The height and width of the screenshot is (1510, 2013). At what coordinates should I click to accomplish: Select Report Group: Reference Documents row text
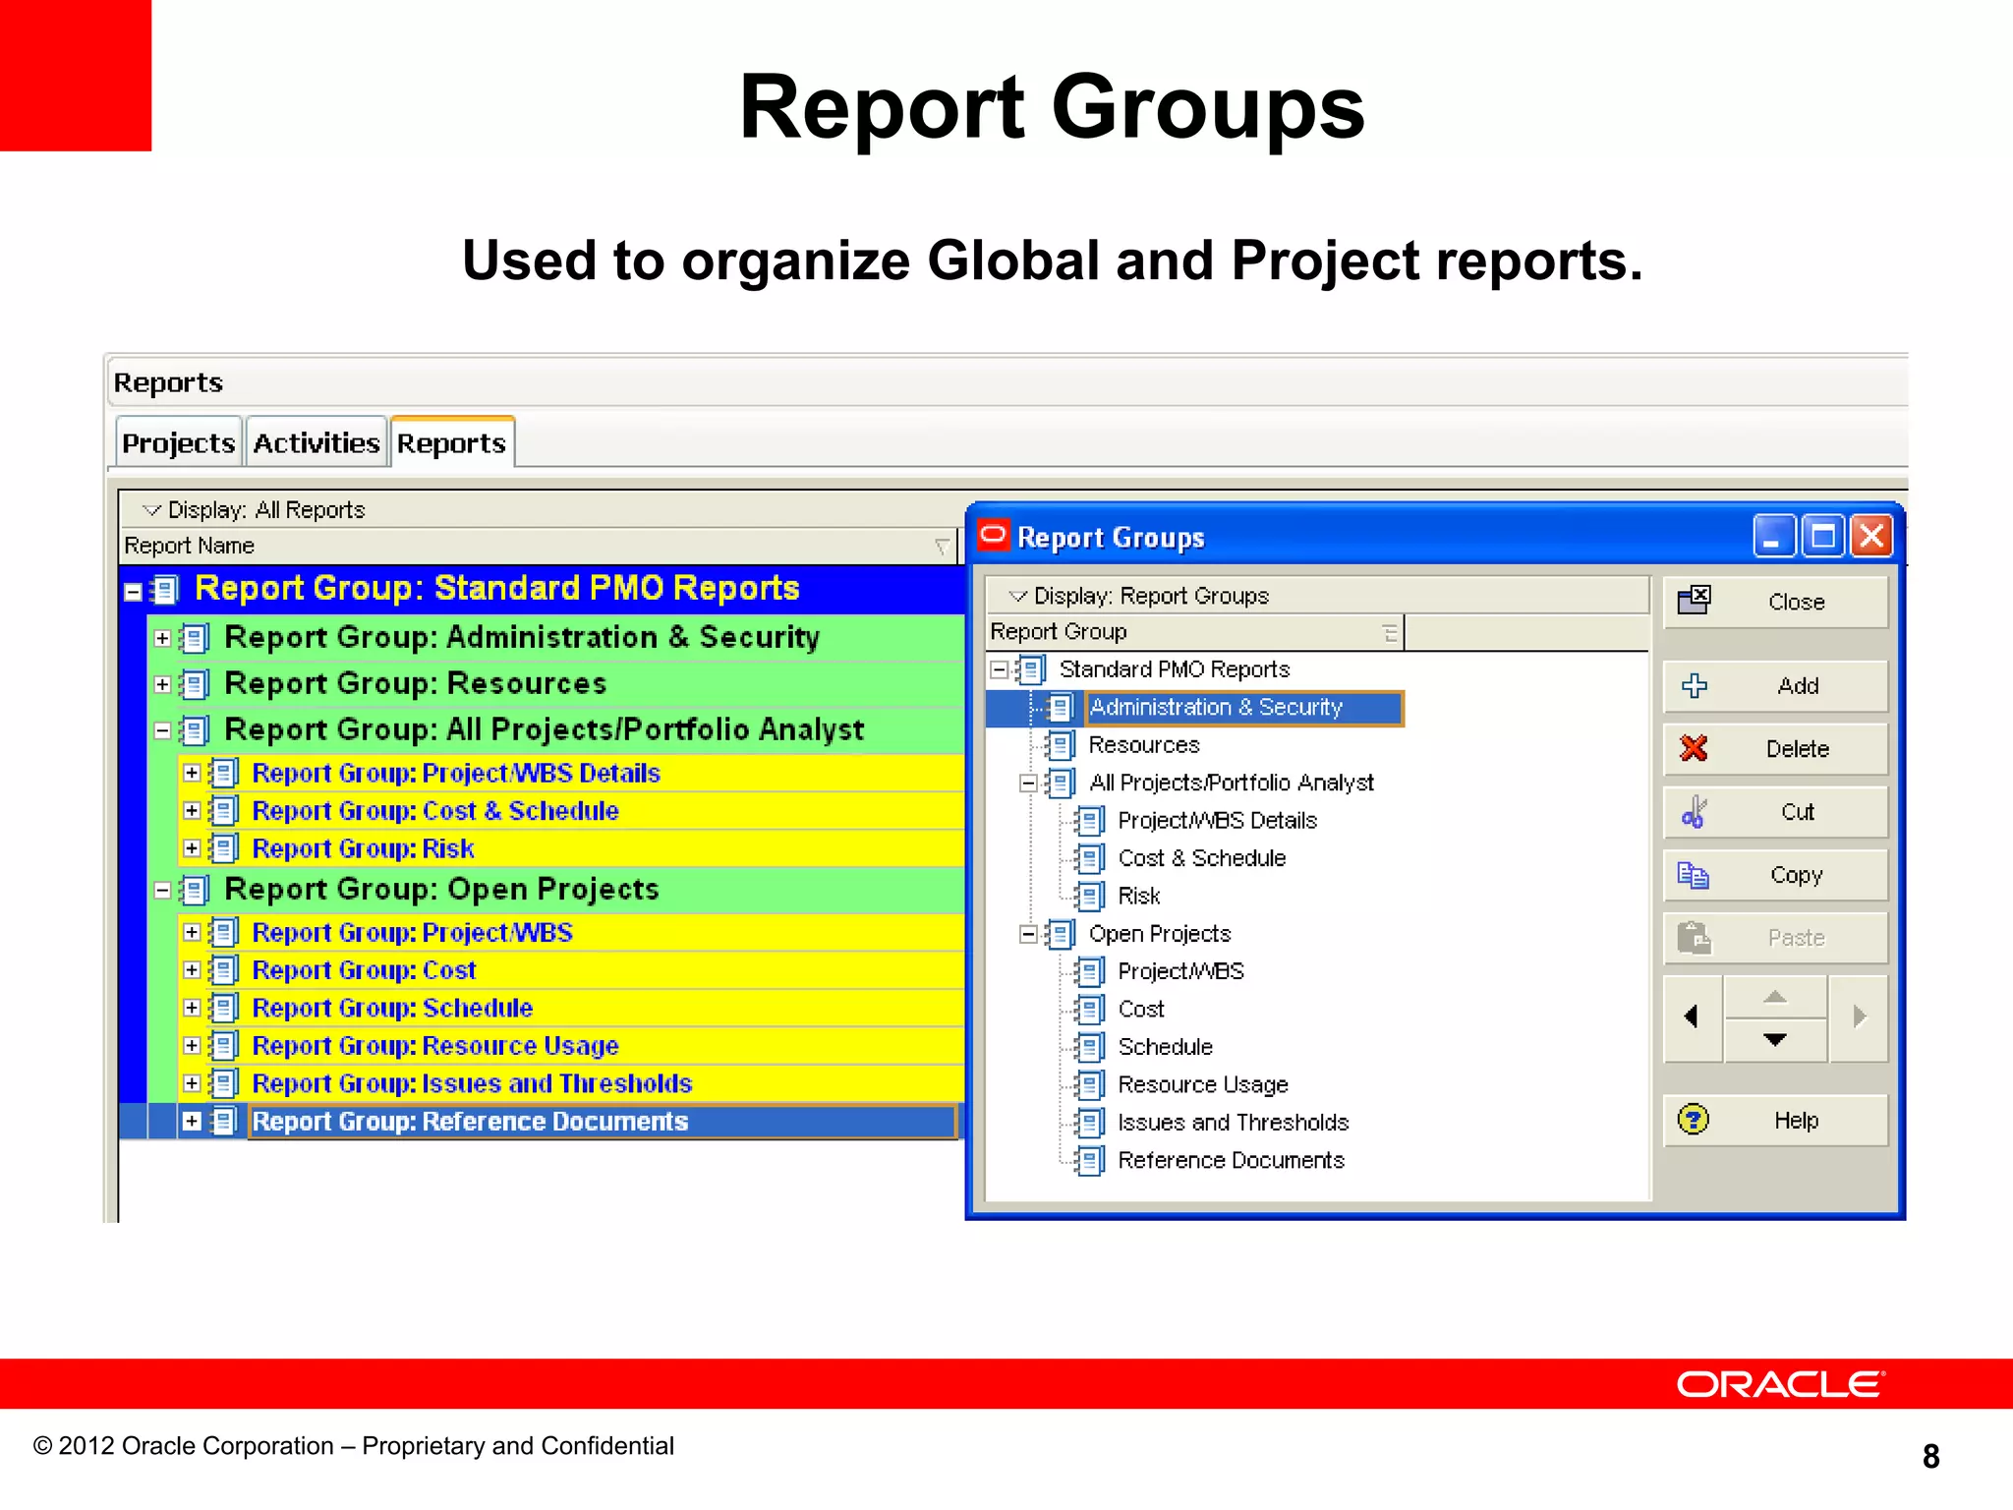(x=471, y=1122)
